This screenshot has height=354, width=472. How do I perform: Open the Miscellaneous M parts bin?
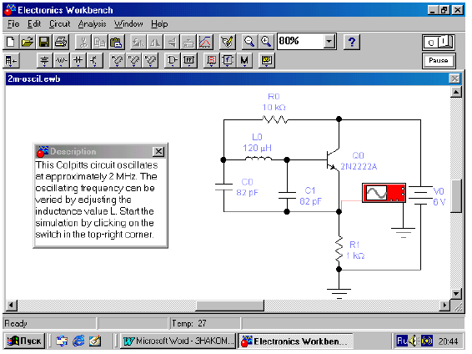[244, 61]
